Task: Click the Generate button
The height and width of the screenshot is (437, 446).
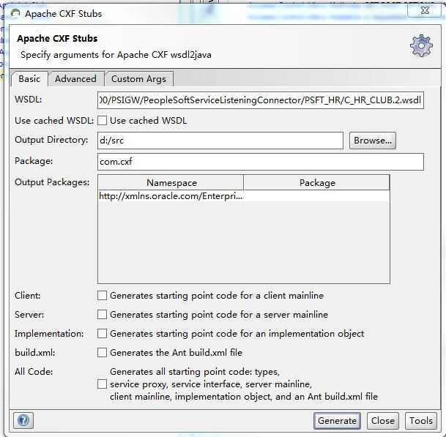Action: coord(337,420)
